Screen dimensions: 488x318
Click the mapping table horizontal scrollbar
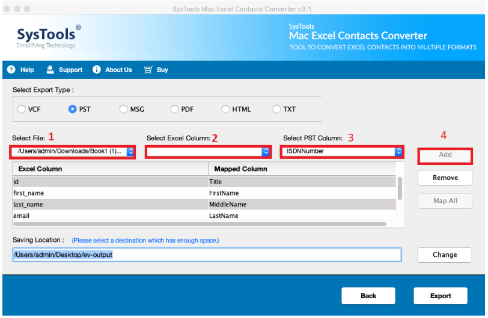click(200, 224)
